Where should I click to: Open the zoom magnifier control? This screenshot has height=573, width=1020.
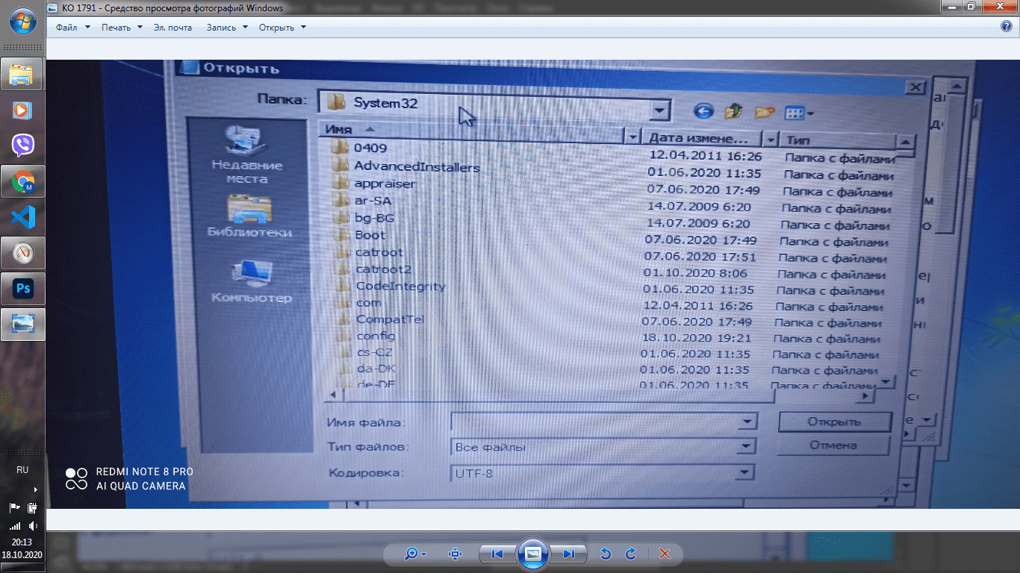click(415, 554)
